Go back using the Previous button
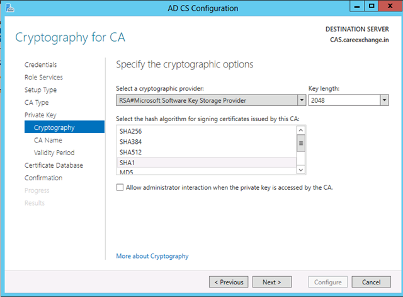403x297 pixels. [x=229, y=282]
